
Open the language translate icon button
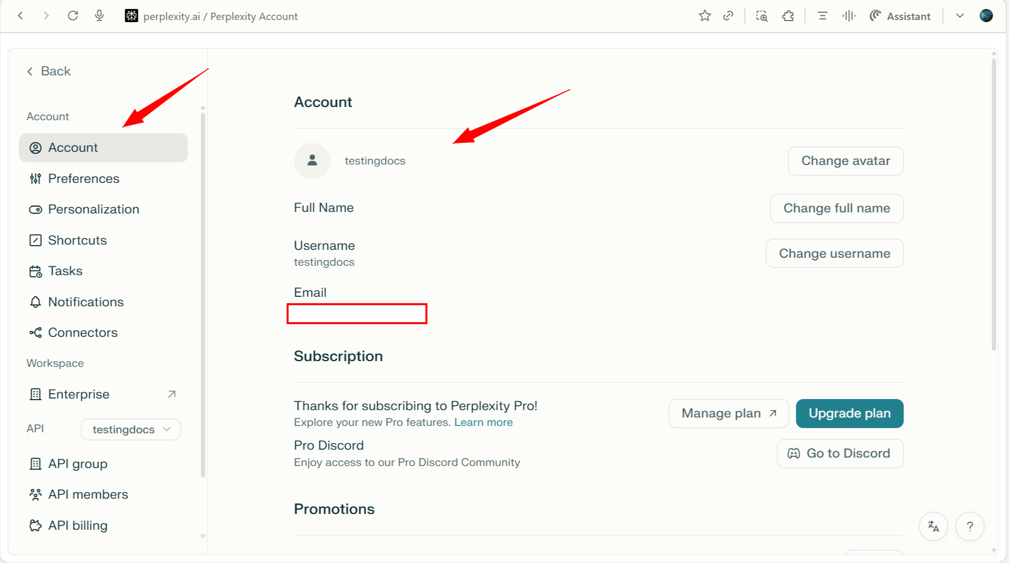point(933,526)
